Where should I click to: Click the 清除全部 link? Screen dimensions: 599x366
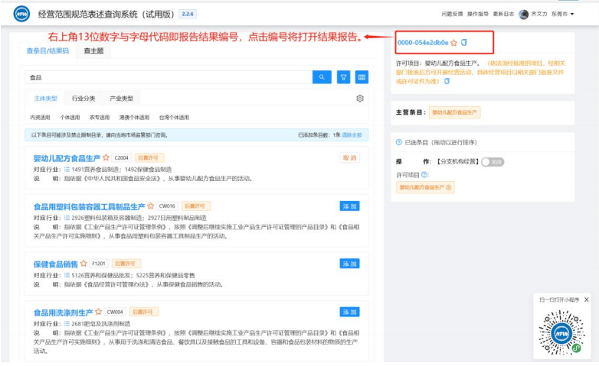point(352,134)
